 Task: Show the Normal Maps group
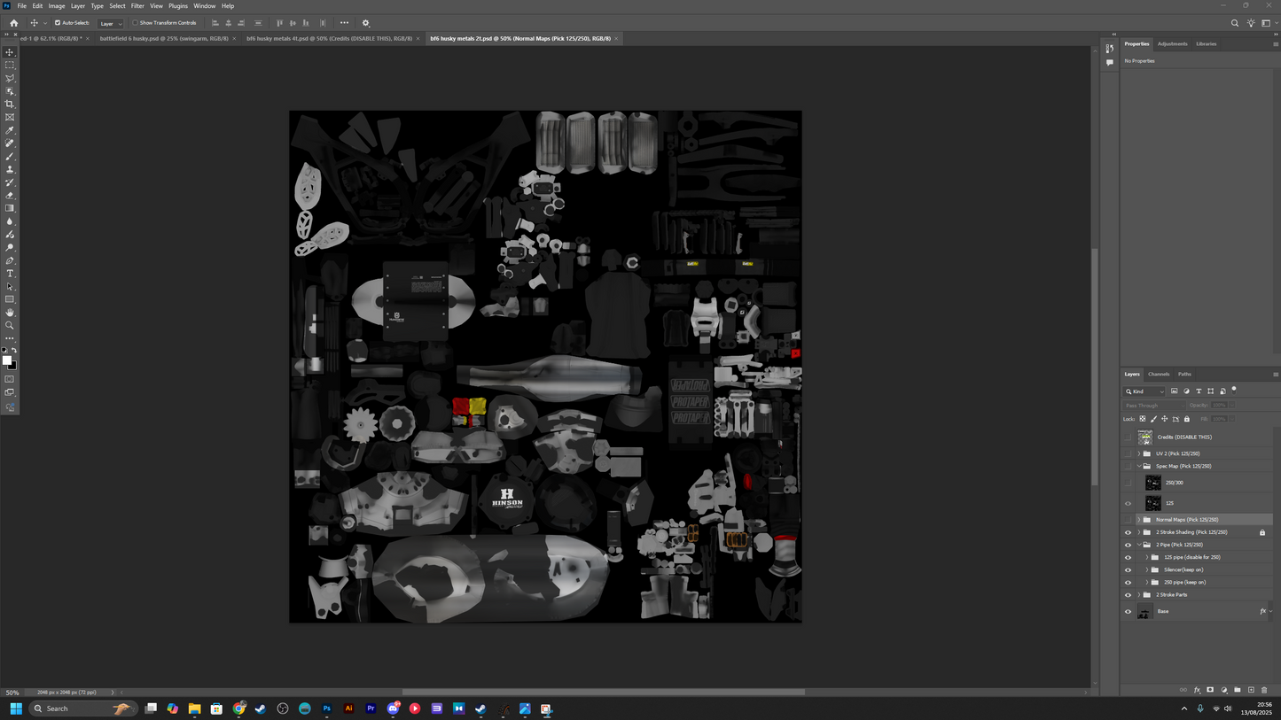point(1128,520)
